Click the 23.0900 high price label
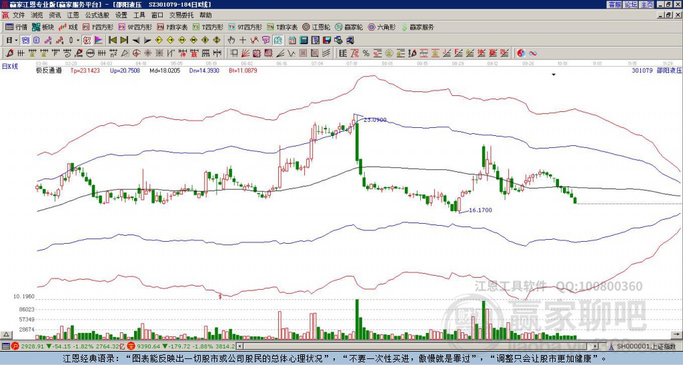This screenshot has height=365, width=683. pyautogui.click(x=375, y=120)
